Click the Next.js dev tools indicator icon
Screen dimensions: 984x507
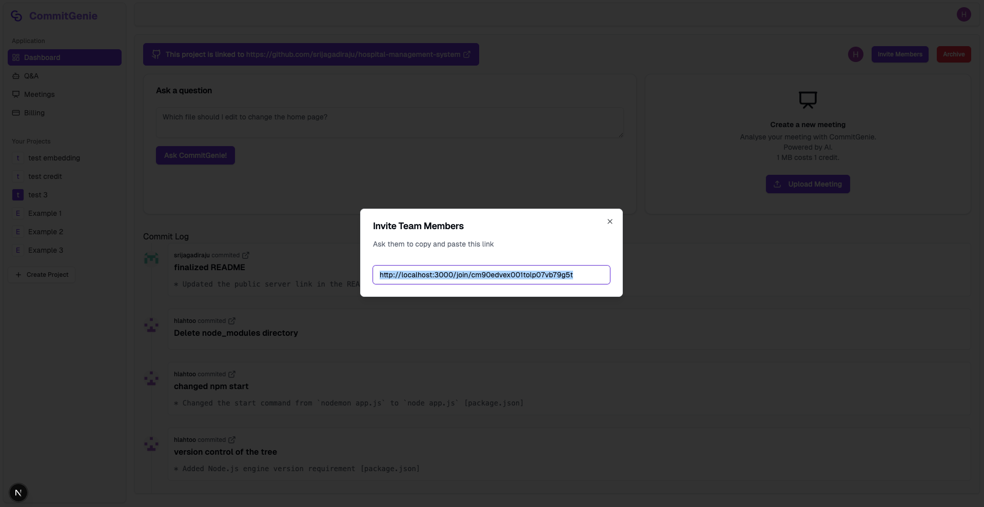coord(18,493)
